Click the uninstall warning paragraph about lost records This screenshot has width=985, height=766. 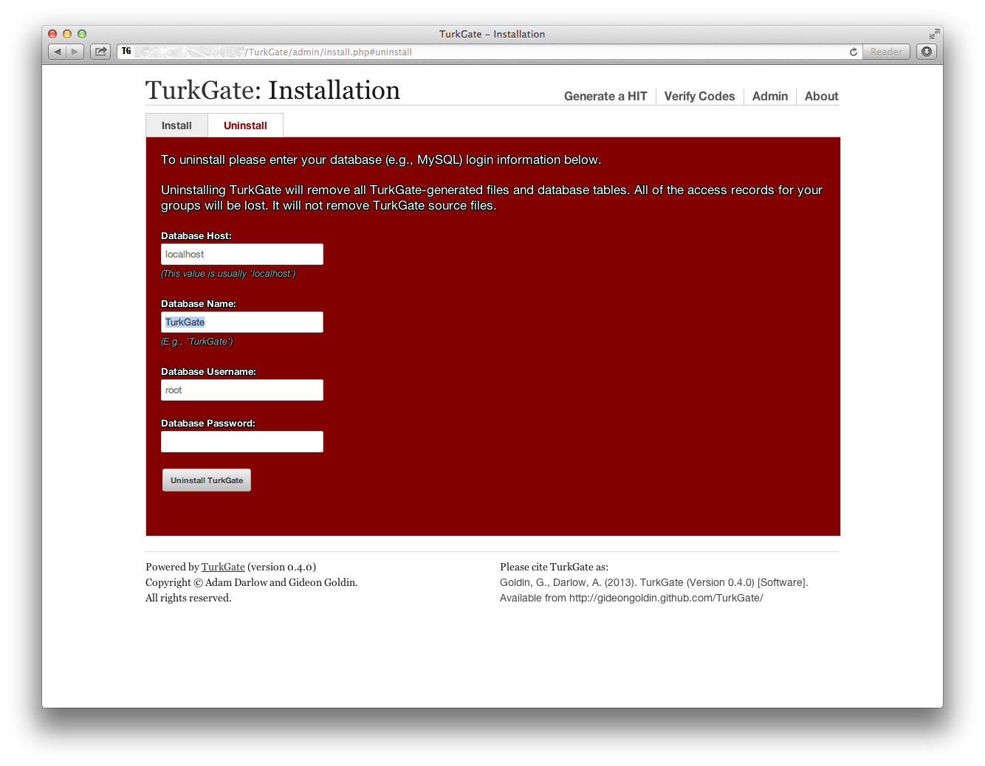tap(492, 198)
